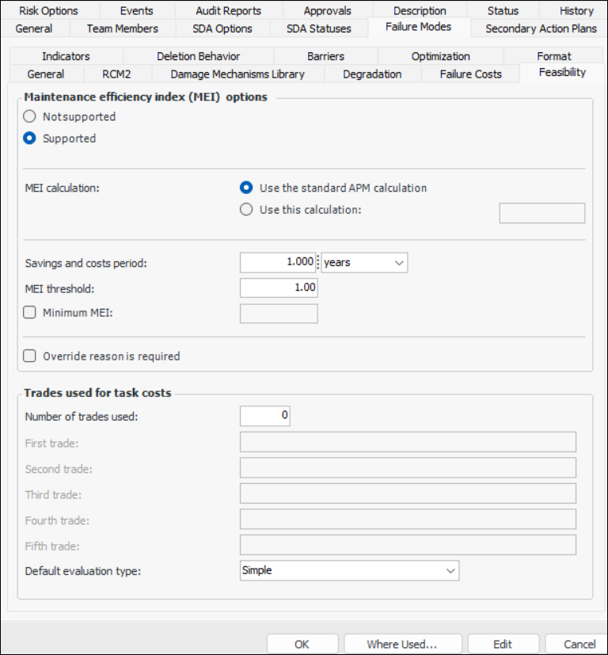Enable the Minimum MEI checkbox
Image resolution: width=608 pixels, height=655 pixels.
(30, 313)
